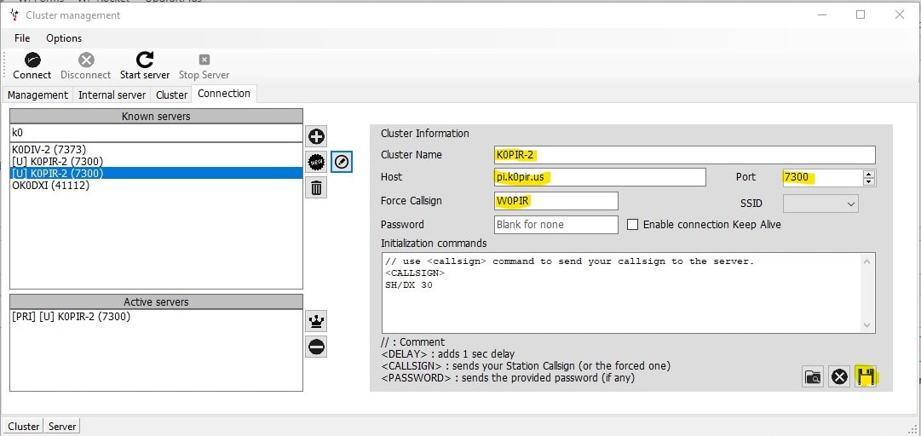Click the Password input field
The width and height of the screenshot is (921, 436).
tap(555, 225)
